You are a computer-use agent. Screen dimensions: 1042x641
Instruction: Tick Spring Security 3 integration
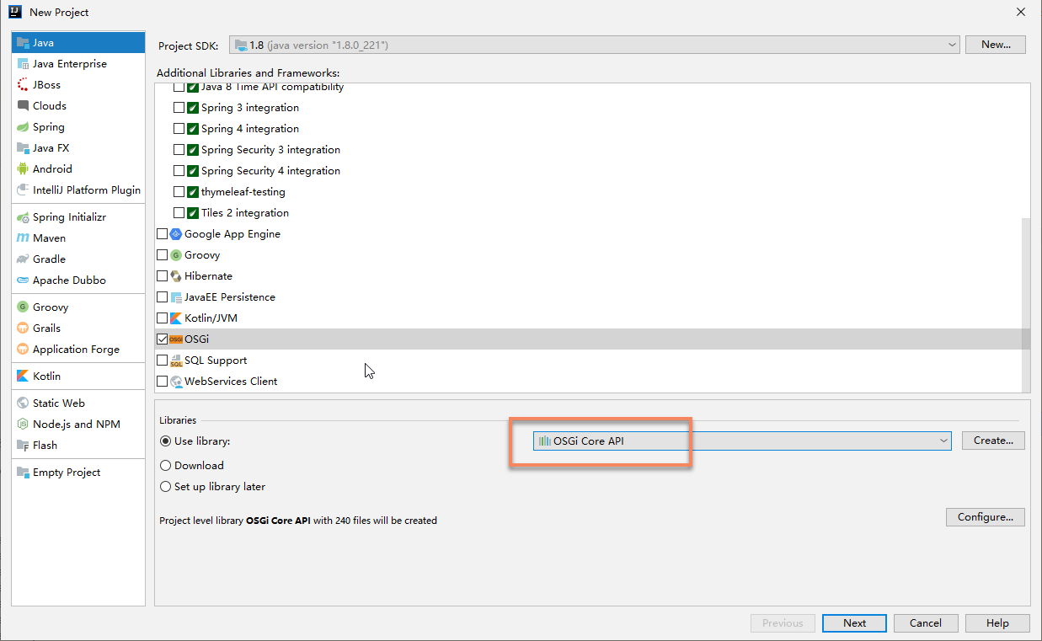coord(179,150)
